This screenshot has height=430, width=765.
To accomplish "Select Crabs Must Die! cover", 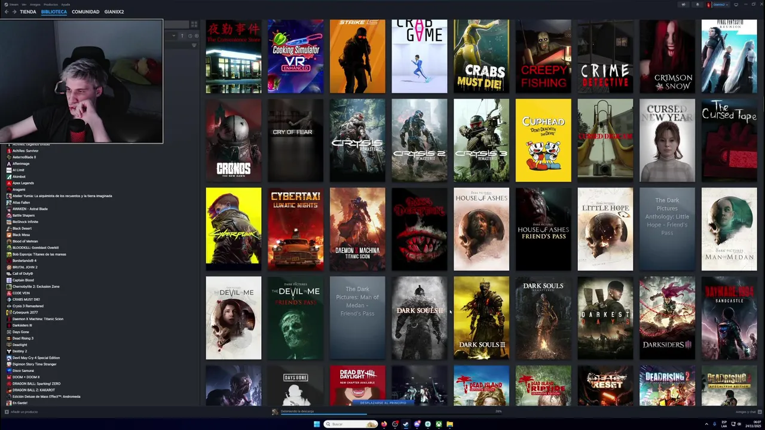I will 481,56.
